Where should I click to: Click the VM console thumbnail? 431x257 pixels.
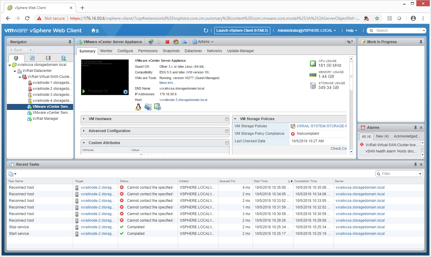point(105,77)
